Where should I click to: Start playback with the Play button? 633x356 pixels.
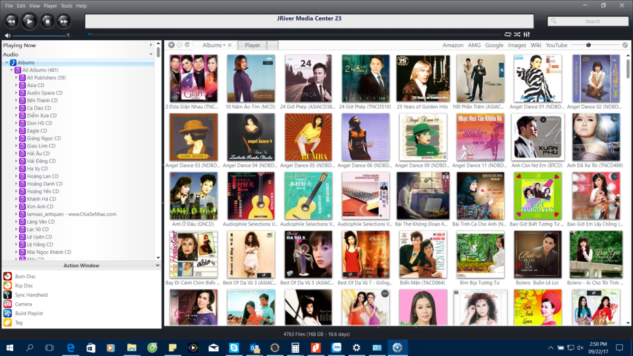(29, 21)
